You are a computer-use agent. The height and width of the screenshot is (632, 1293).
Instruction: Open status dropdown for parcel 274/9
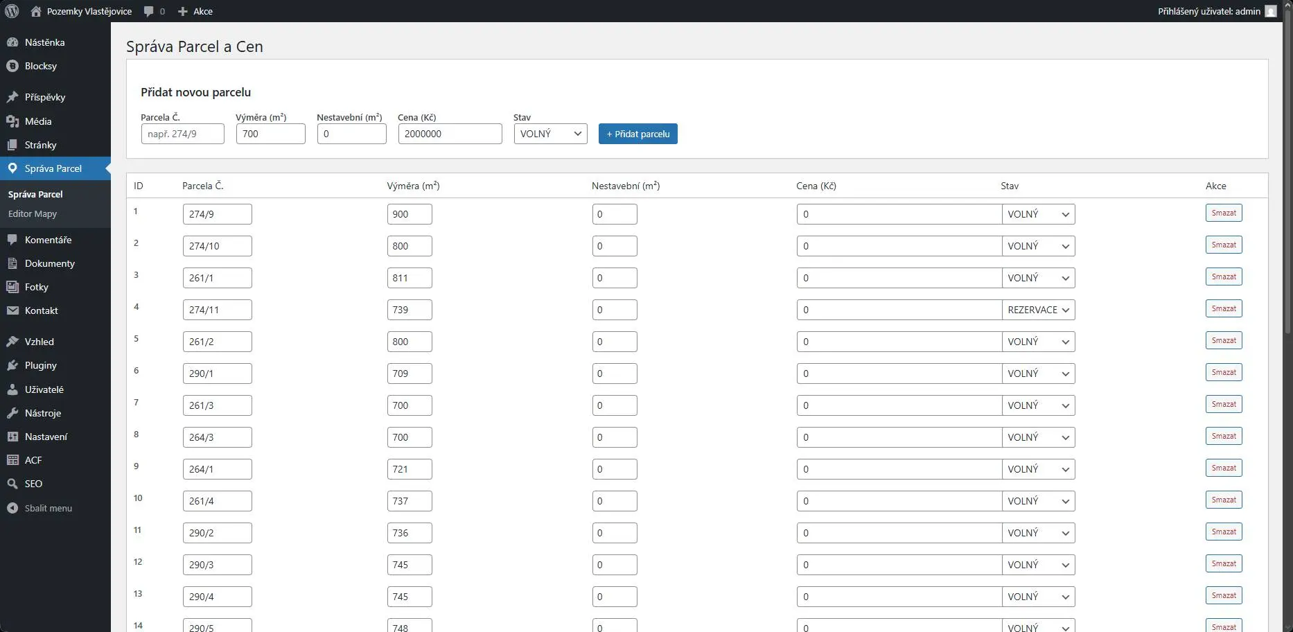pyautogui.click(x=1038, y=214)
